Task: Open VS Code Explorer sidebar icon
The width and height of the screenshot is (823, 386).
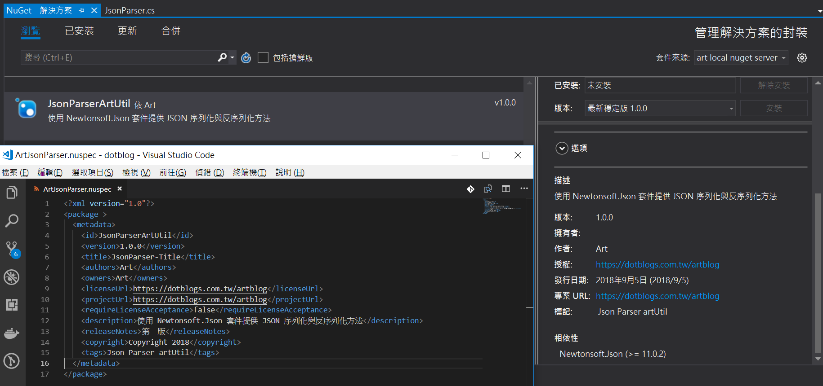Action: (12, 193)
